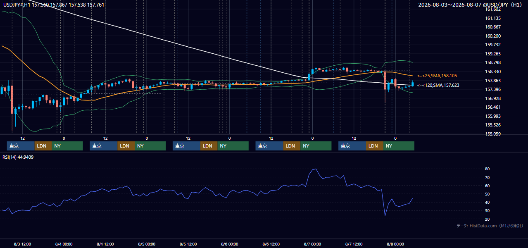Click price axis label 159.732
This screenshot has width=528, height=248.
coord(492,45)
